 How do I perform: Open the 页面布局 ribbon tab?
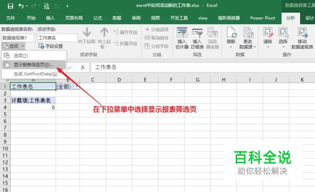point(74,18)
